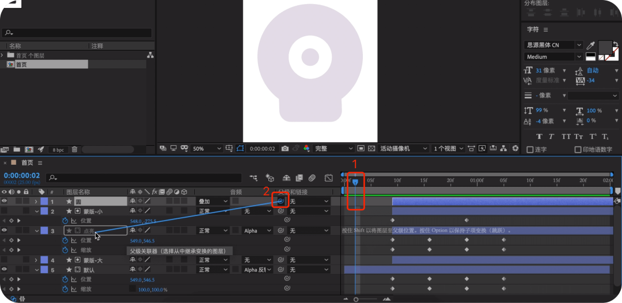Screen dimensions: 622x303
Task: Check the 连字 ligatures checkbox
Action: [530, 150]
